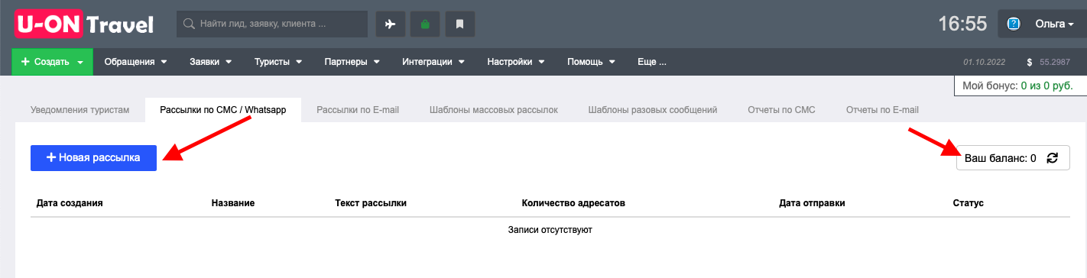Click the Записи отсутствуют message
The width and height of the screenshot is (1087, 278).
(550, 229)
